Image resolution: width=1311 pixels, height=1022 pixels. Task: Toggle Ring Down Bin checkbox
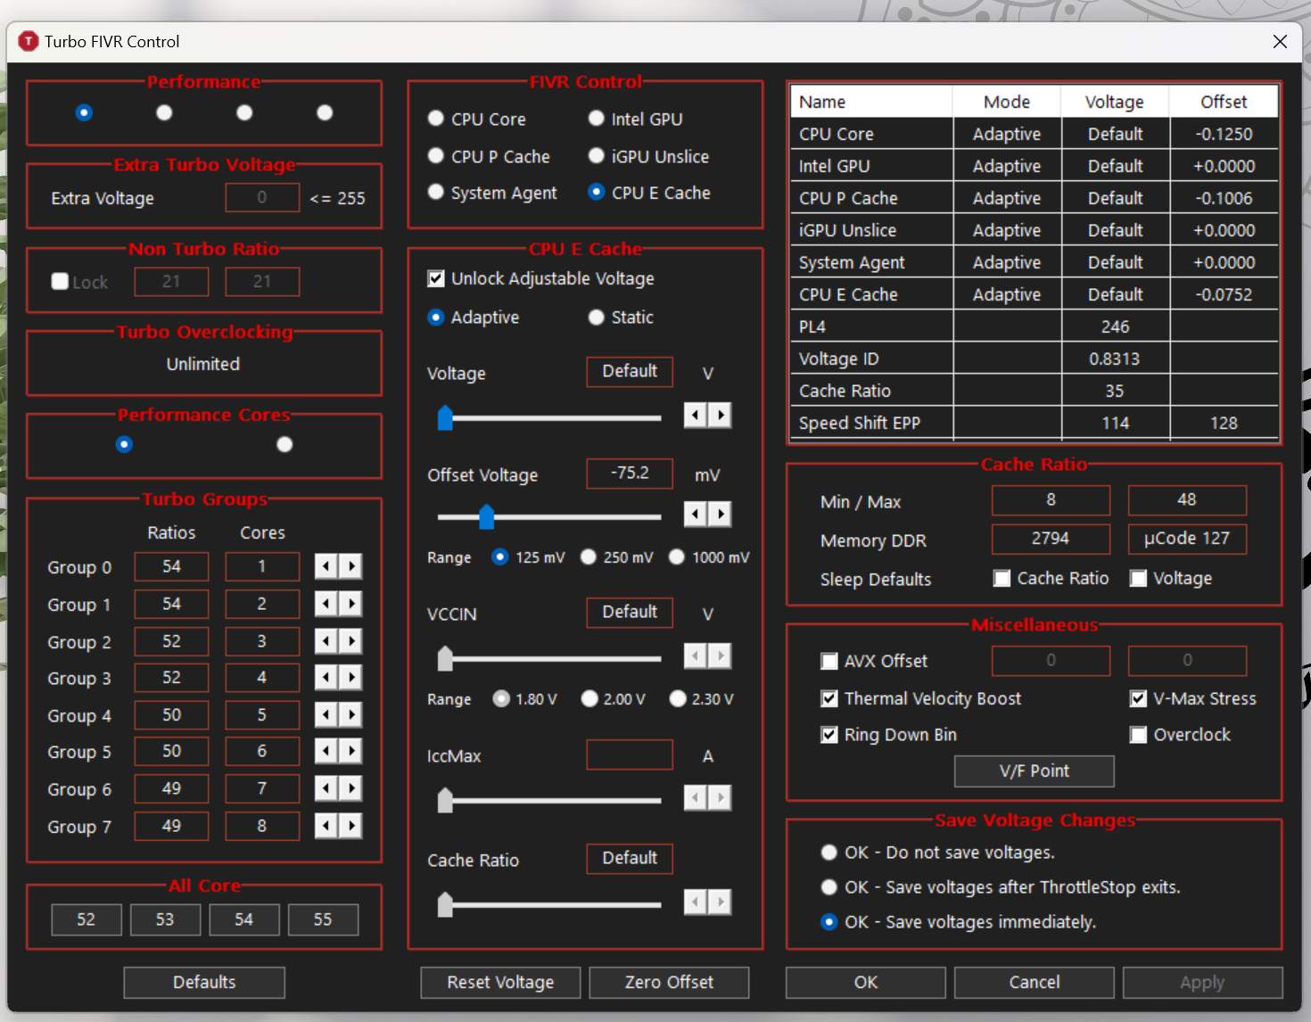829,735
